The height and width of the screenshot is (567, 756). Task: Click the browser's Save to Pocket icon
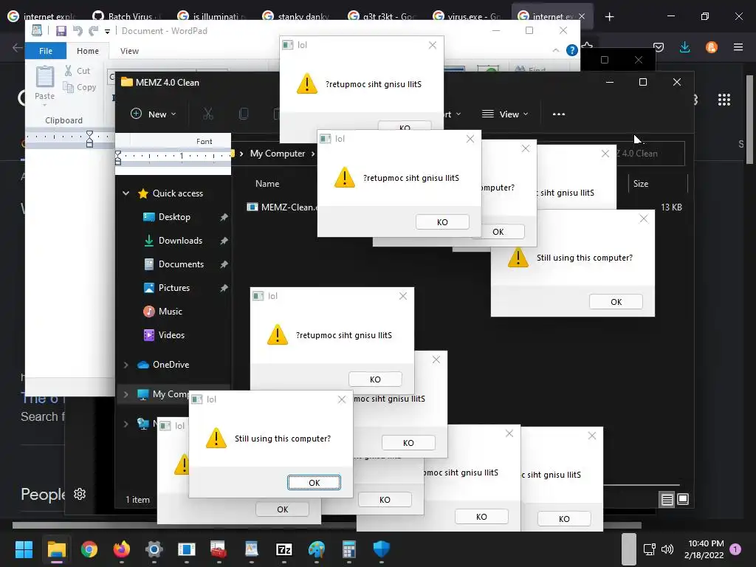(x=659, y=47)
